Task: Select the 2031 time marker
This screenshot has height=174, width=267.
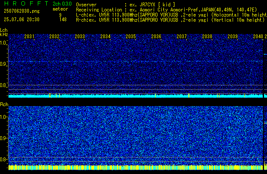Action: [29, 36]
